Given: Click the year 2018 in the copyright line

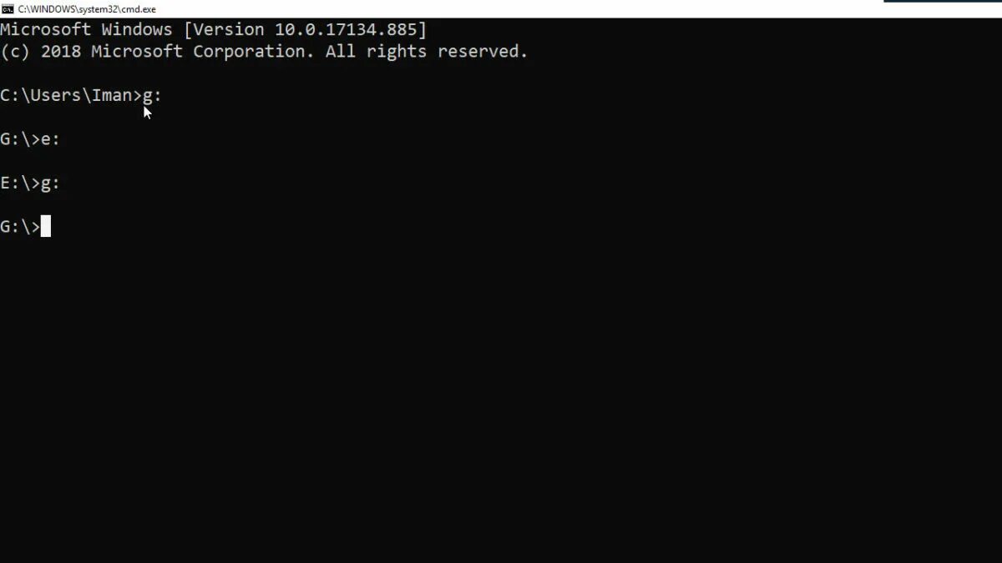Looking at the screenshot, I should point(60,52).
